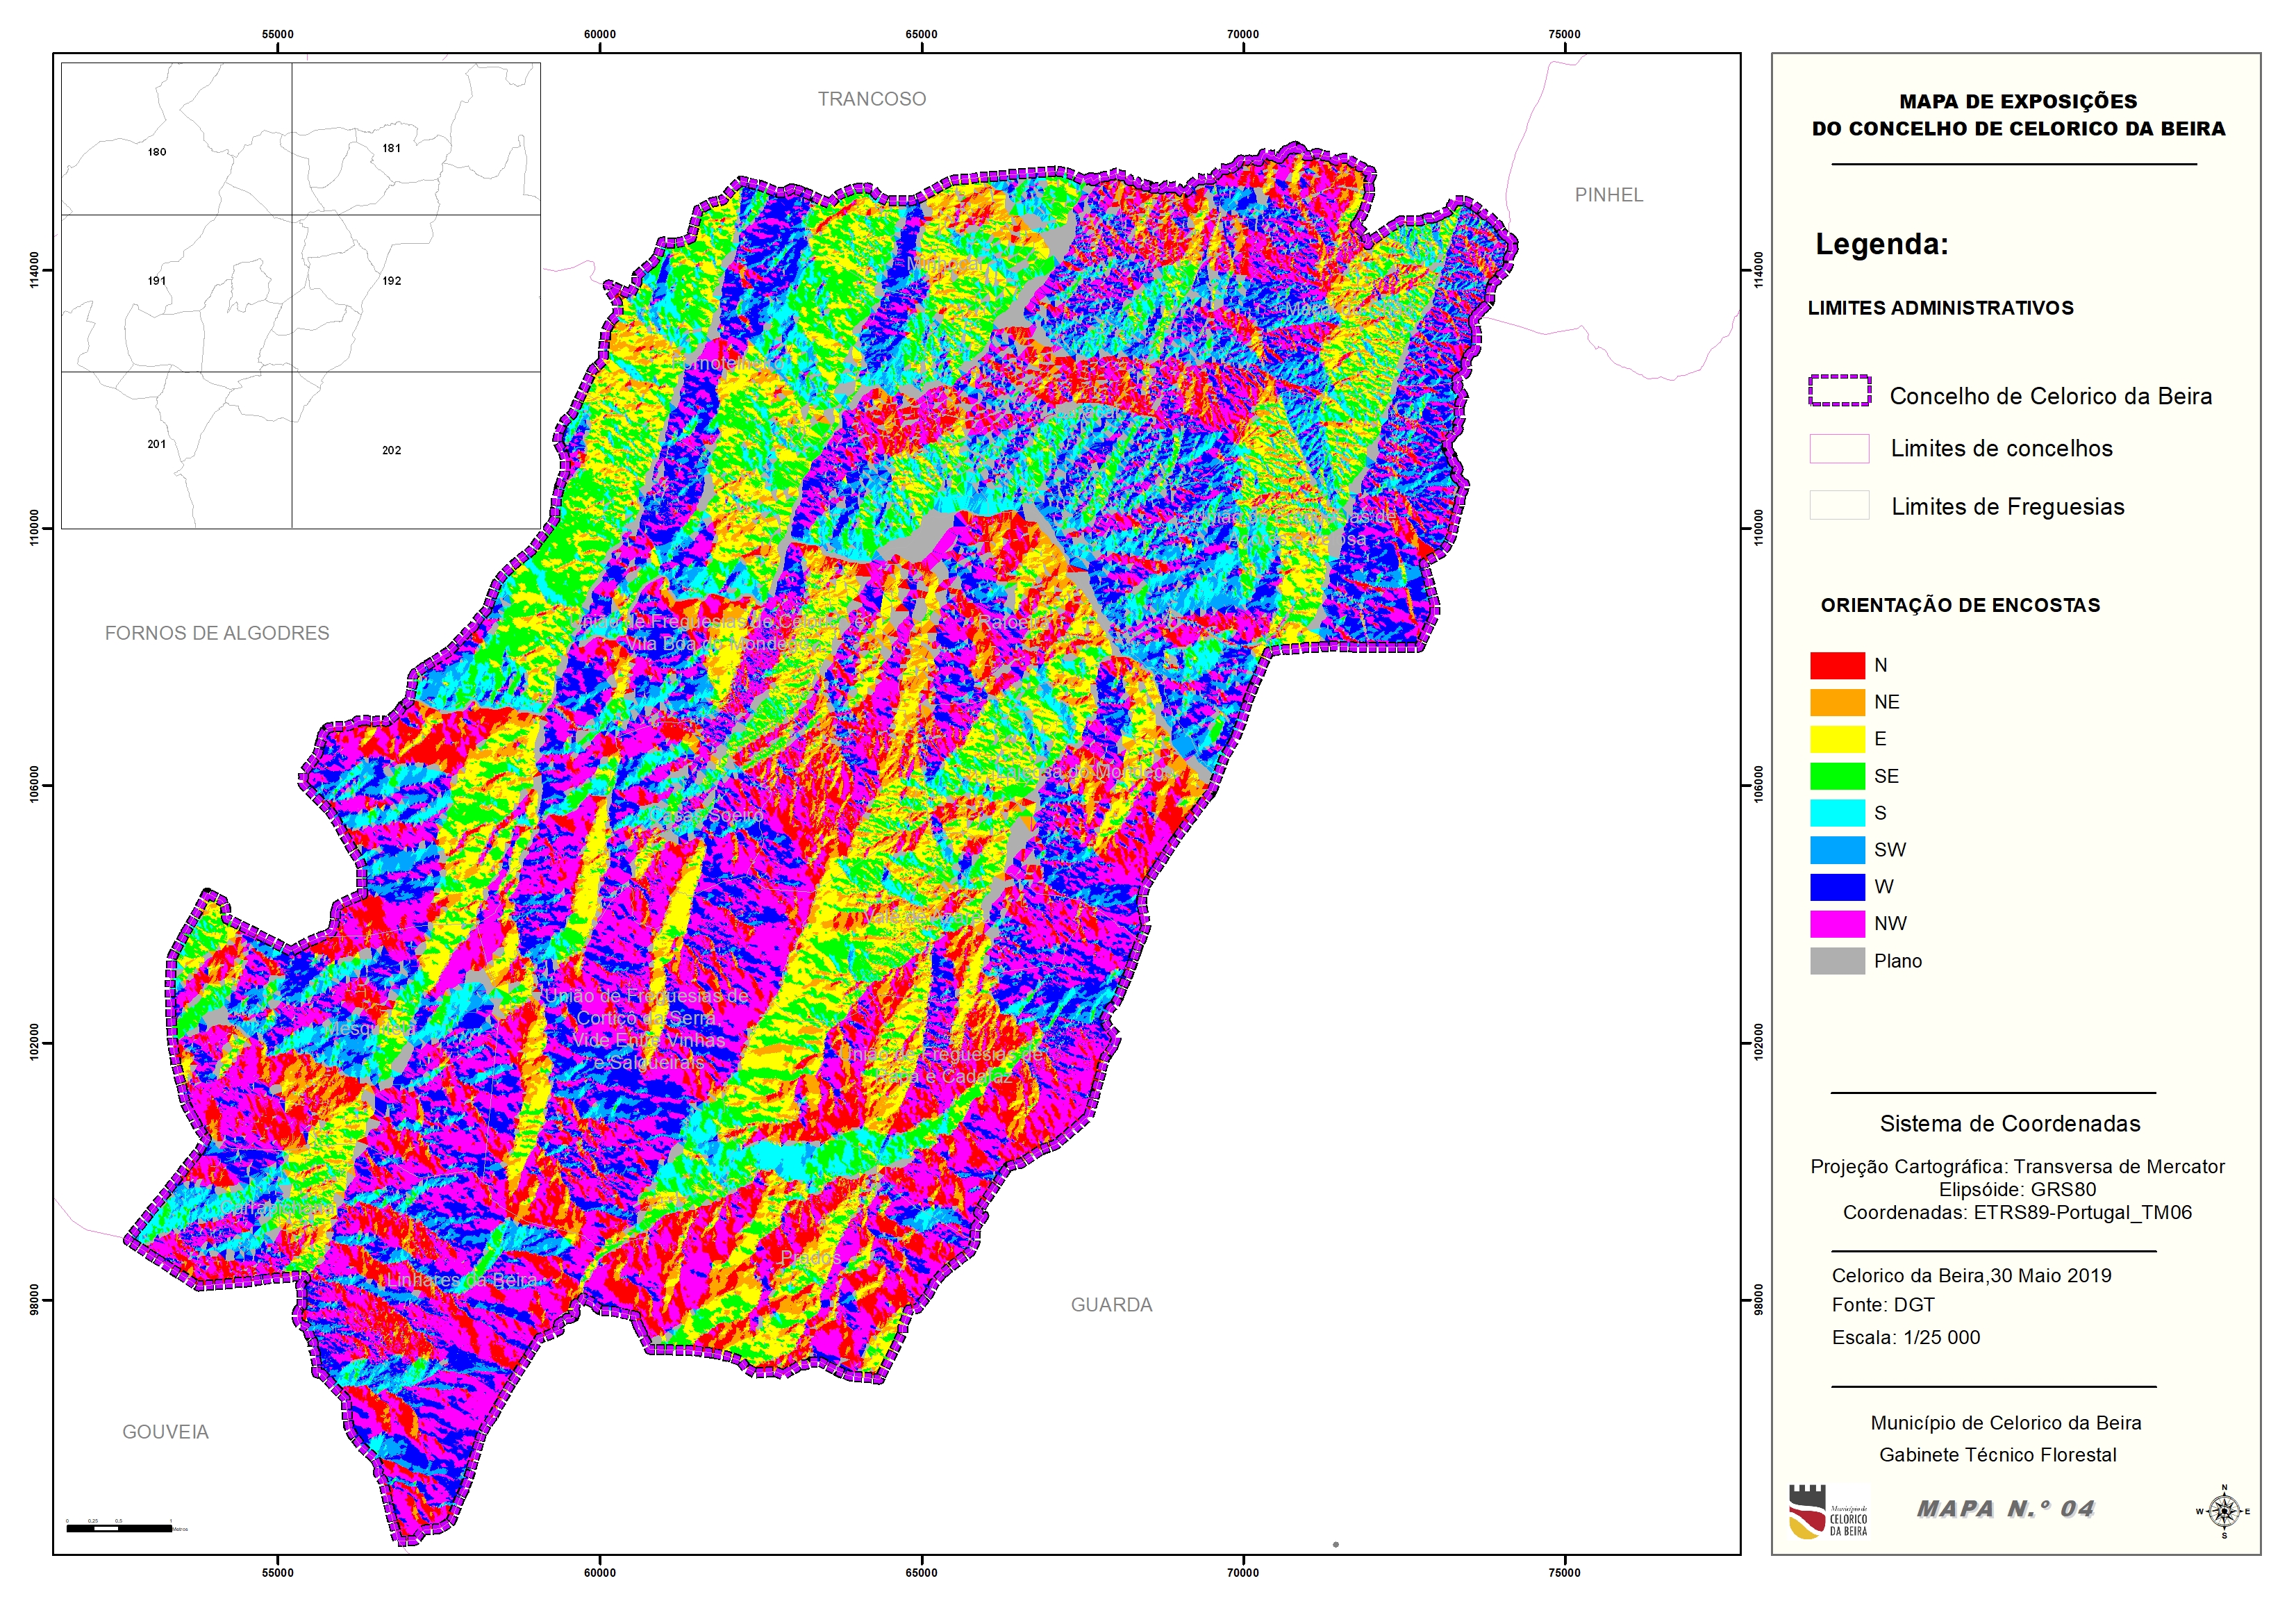Click the 'Legenda:' heading
The width and height of the screenshot is (2296, 1624).
[1881, 244]
